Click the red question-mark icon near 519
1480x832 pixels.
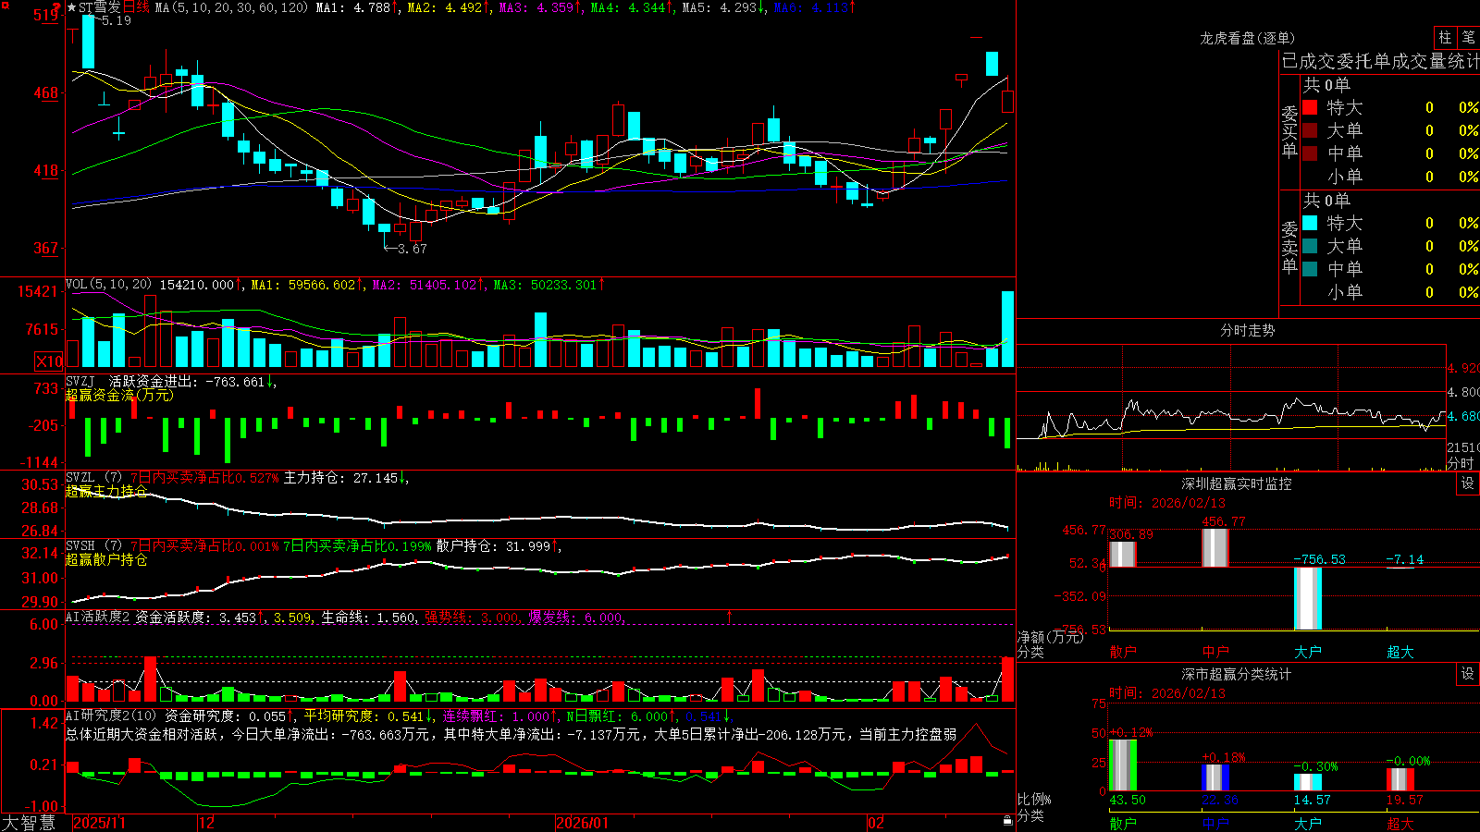tap(57, 8)
